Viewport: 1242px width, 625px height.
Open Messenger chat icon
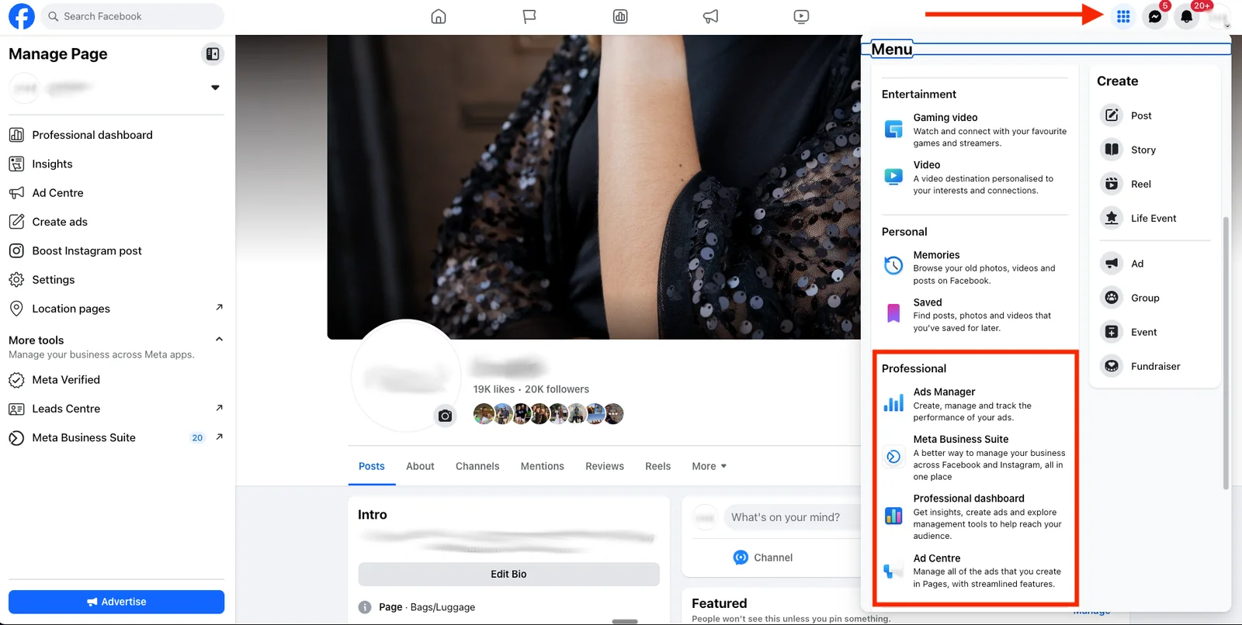(x=1155, y=16)
